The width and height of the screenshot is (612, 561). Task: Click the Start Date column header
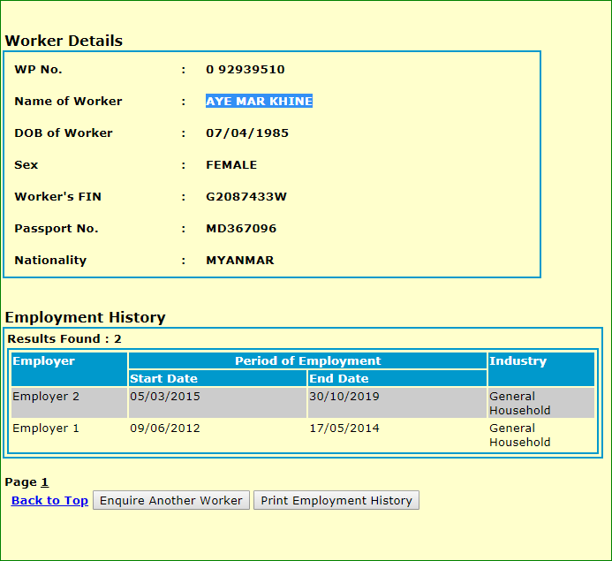[x=163, y=379]
